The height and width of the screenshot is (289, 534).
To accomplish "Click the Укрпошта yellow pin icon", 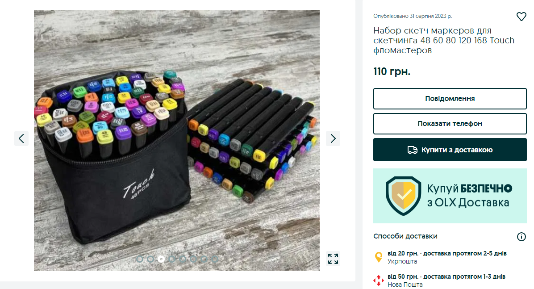I will [378, 257].
